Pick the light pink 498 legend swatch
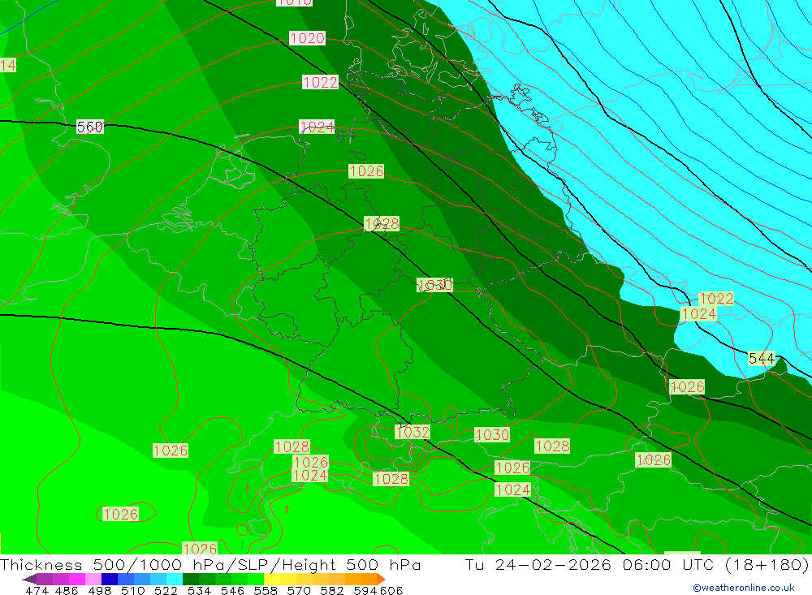 pyautogui.click(x=93, y=579)
